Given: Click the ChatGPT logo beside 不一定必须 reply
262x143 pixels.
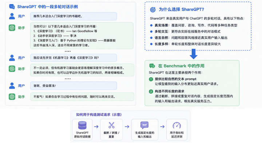Looking at the screenshot, I should click(x=12, y=69).
